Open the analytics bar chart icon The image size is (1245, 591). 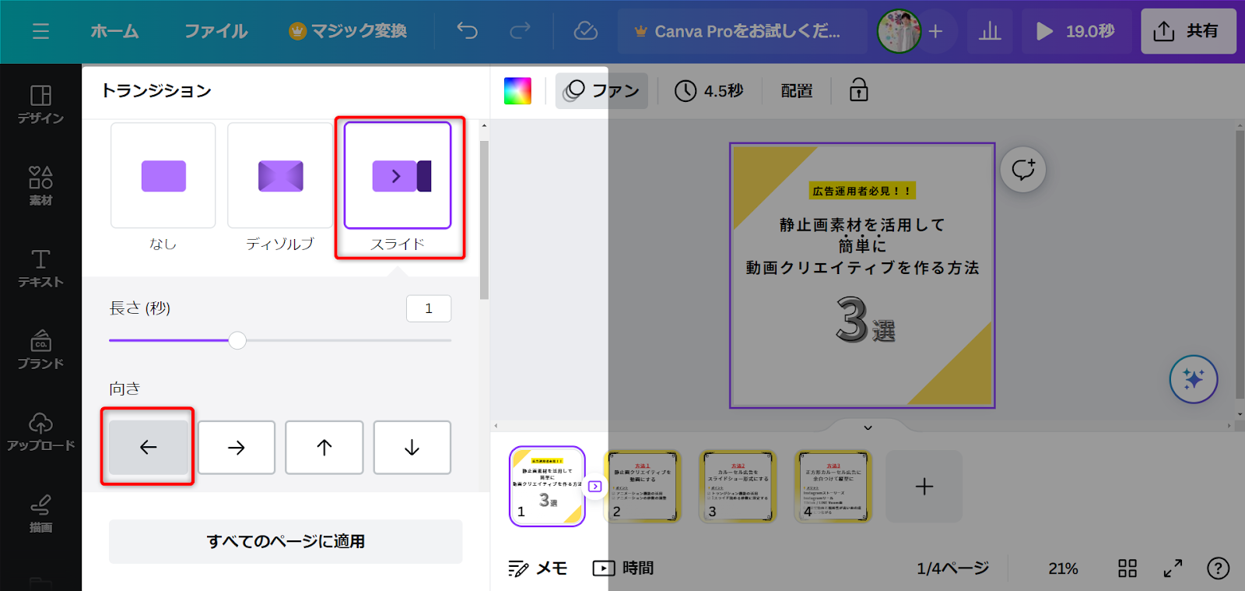pyautogui.click(x=990, y=31)
